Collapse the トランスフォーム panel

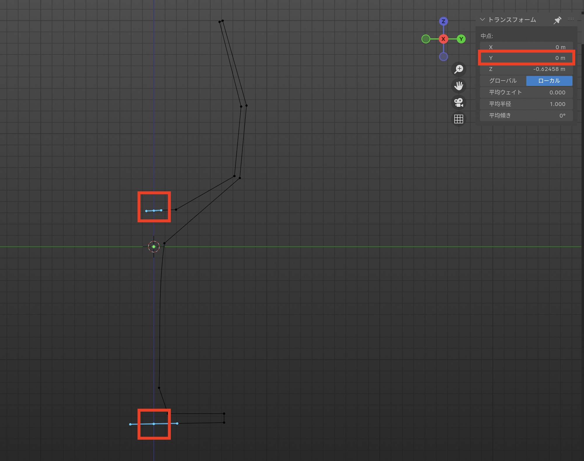[482, 20]
